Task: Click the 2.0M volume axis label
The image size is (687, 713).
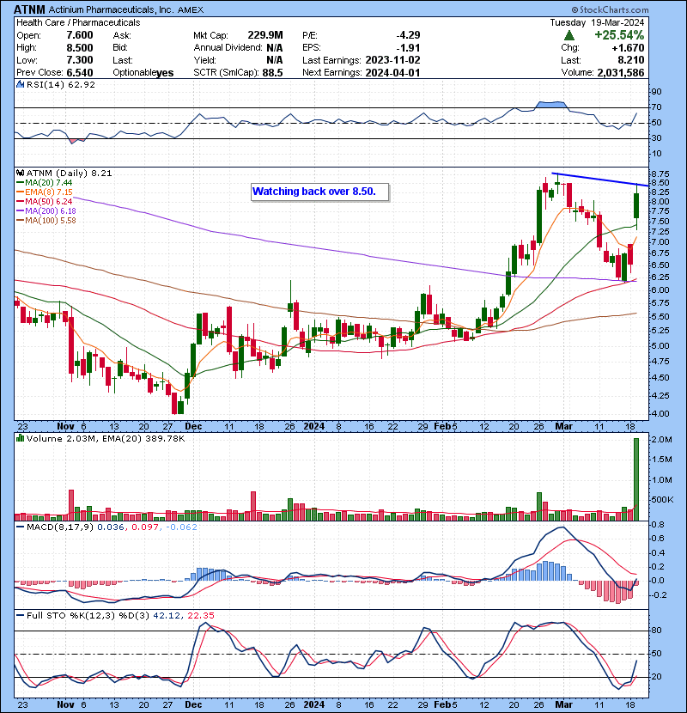Action: point(661,440)
